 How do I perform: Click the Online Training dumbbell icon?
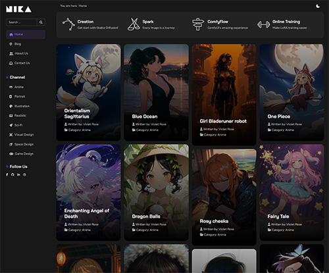click(263, 24)
